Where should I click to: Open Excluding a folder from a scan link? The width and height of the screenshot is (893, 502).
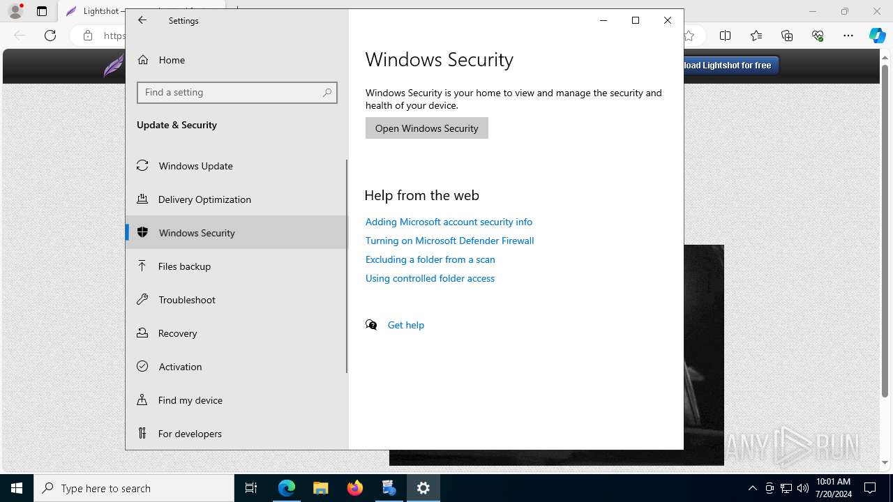click(x=430, y=259)
